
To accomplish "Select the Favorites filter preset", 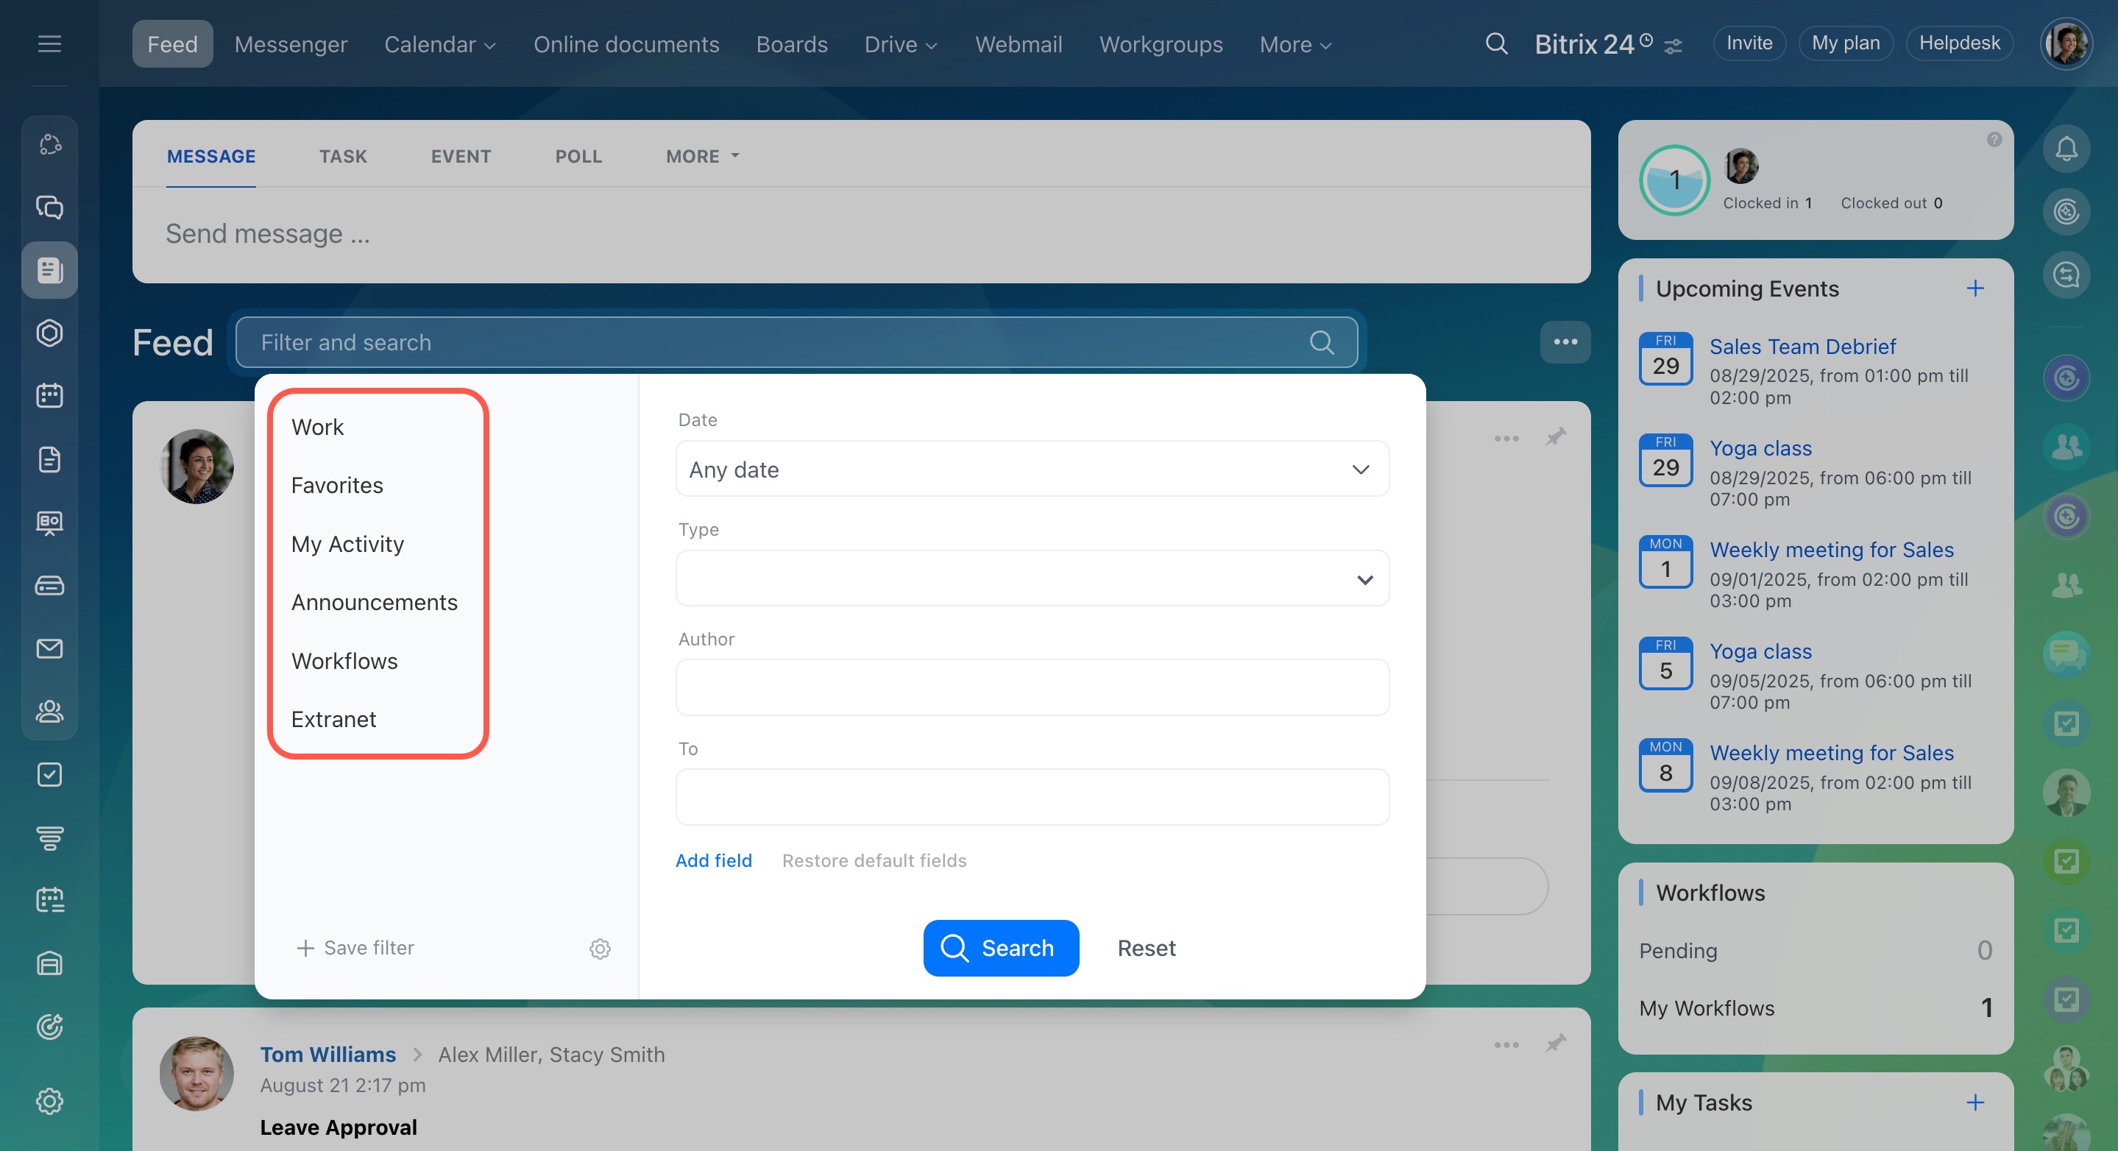I will 337,485.
